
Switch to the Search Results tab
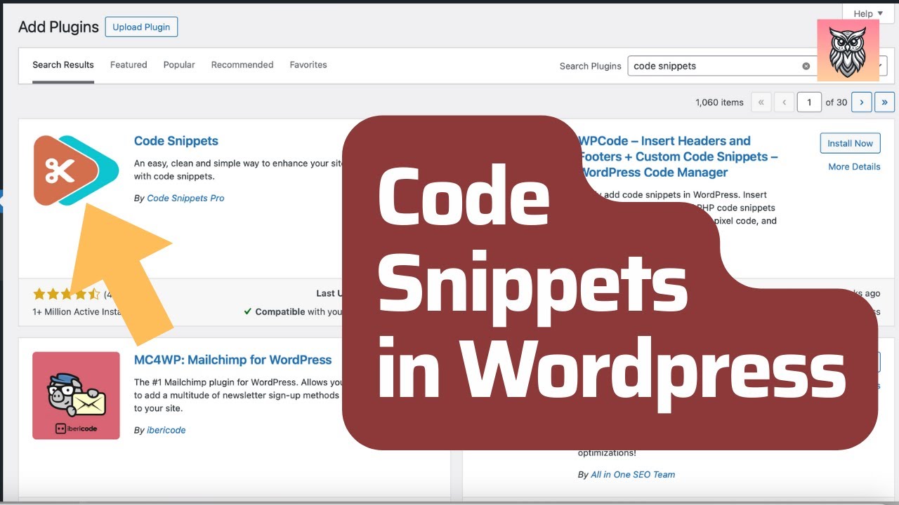coord(63,65)
